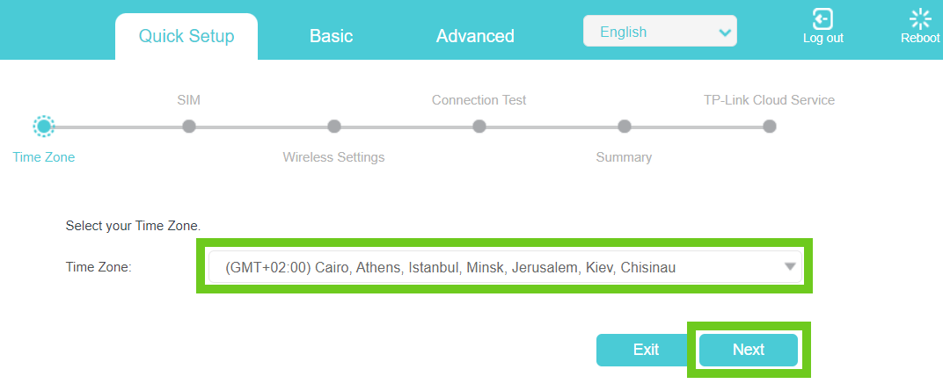The height and width of the screenshot is (391, 943).
Task: Click the Summary step dot
Action: 624,127
